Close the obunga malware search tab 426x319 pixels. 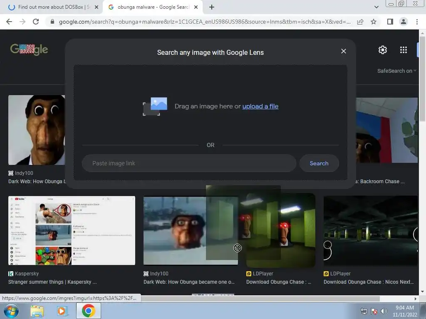point(196,7)
